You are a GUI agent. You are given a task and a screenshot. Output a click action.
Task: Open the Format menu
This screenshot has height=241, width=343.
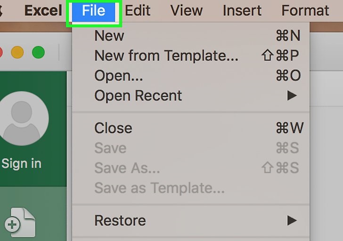[x=305, y=10]
